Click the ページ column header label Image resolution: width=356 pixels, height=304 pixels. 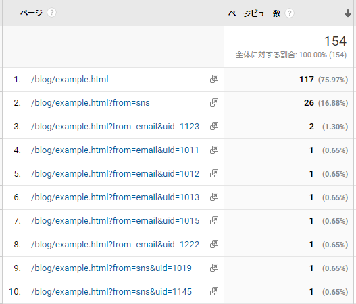click(31, 13)
